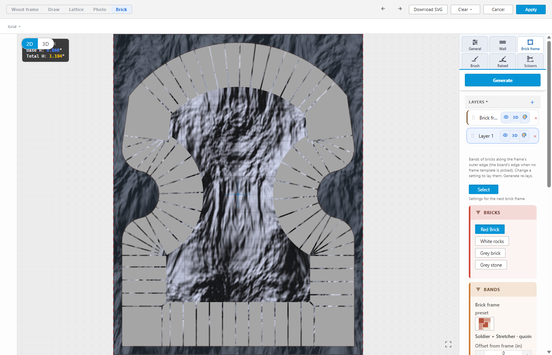Undo with the left arrow icon
The height and width of the screenshot is (355, 552).
point(383,9)
